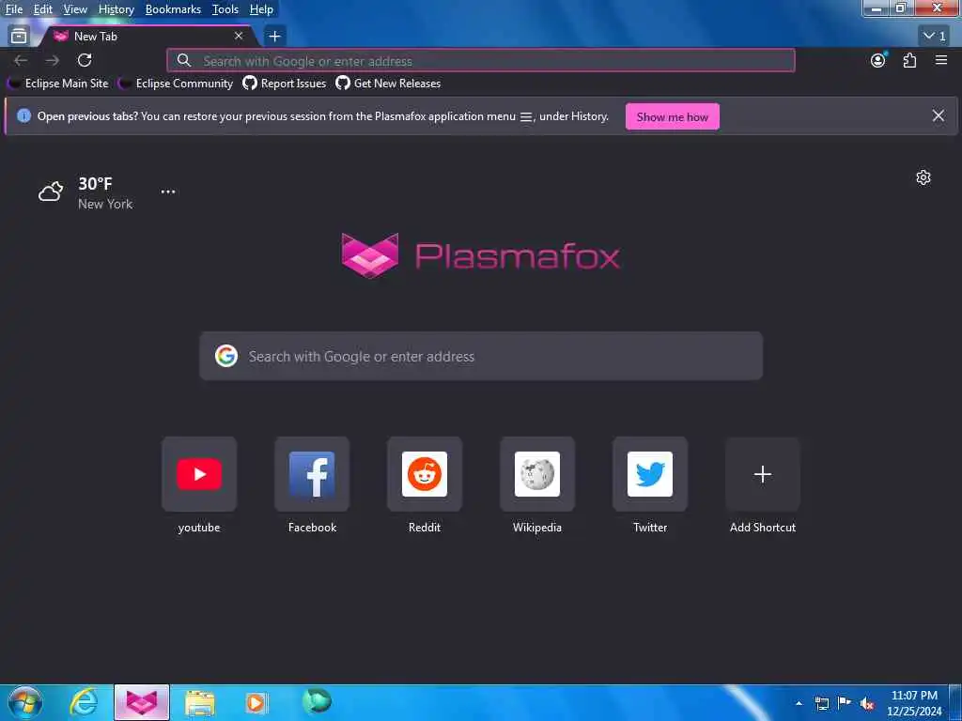Click Plasmafox taskbar button
The image size is (962, 721).
coord(142,702)
